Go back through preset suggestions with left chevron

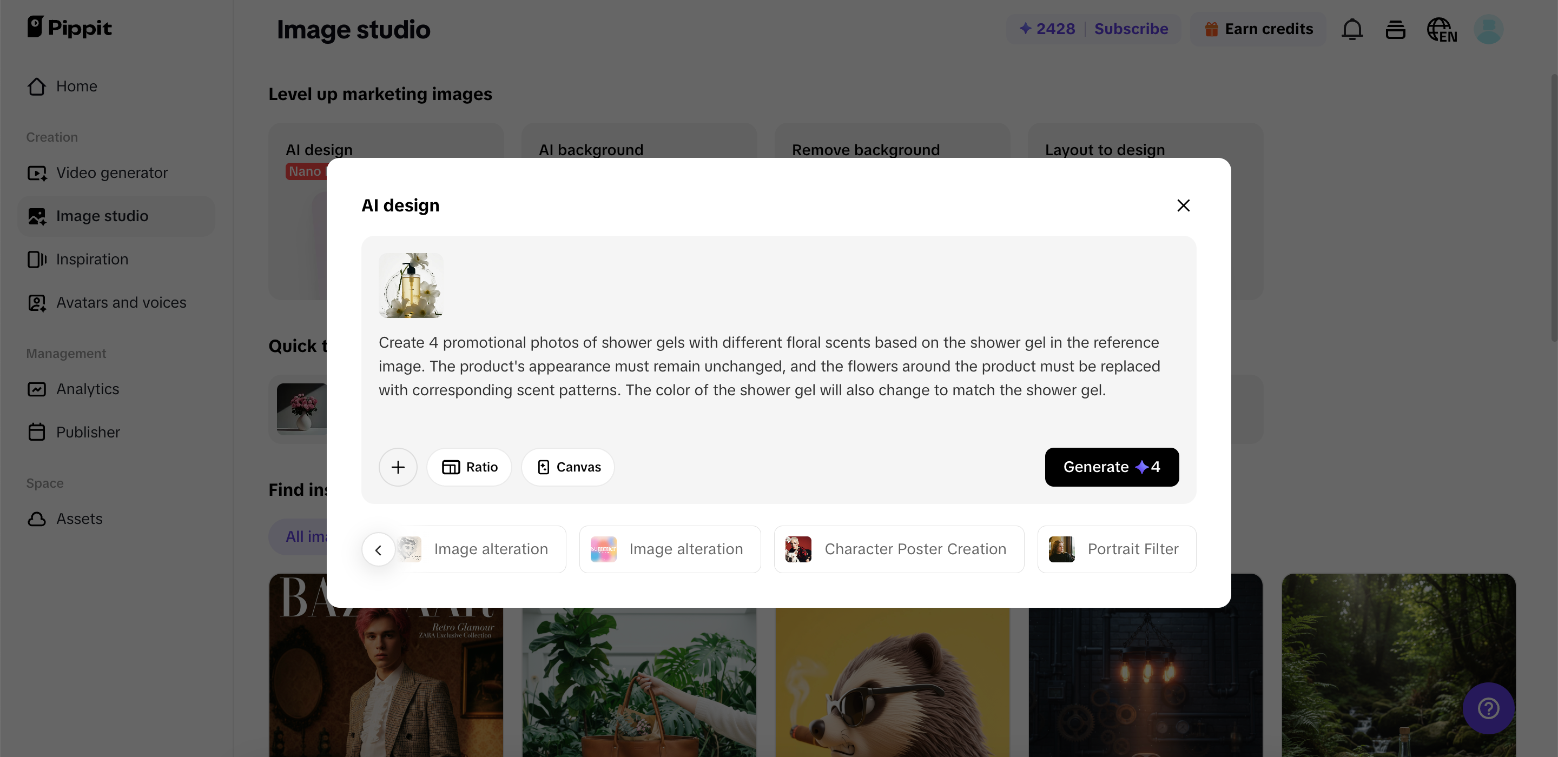pyautogui.click(x=379, y=549)
